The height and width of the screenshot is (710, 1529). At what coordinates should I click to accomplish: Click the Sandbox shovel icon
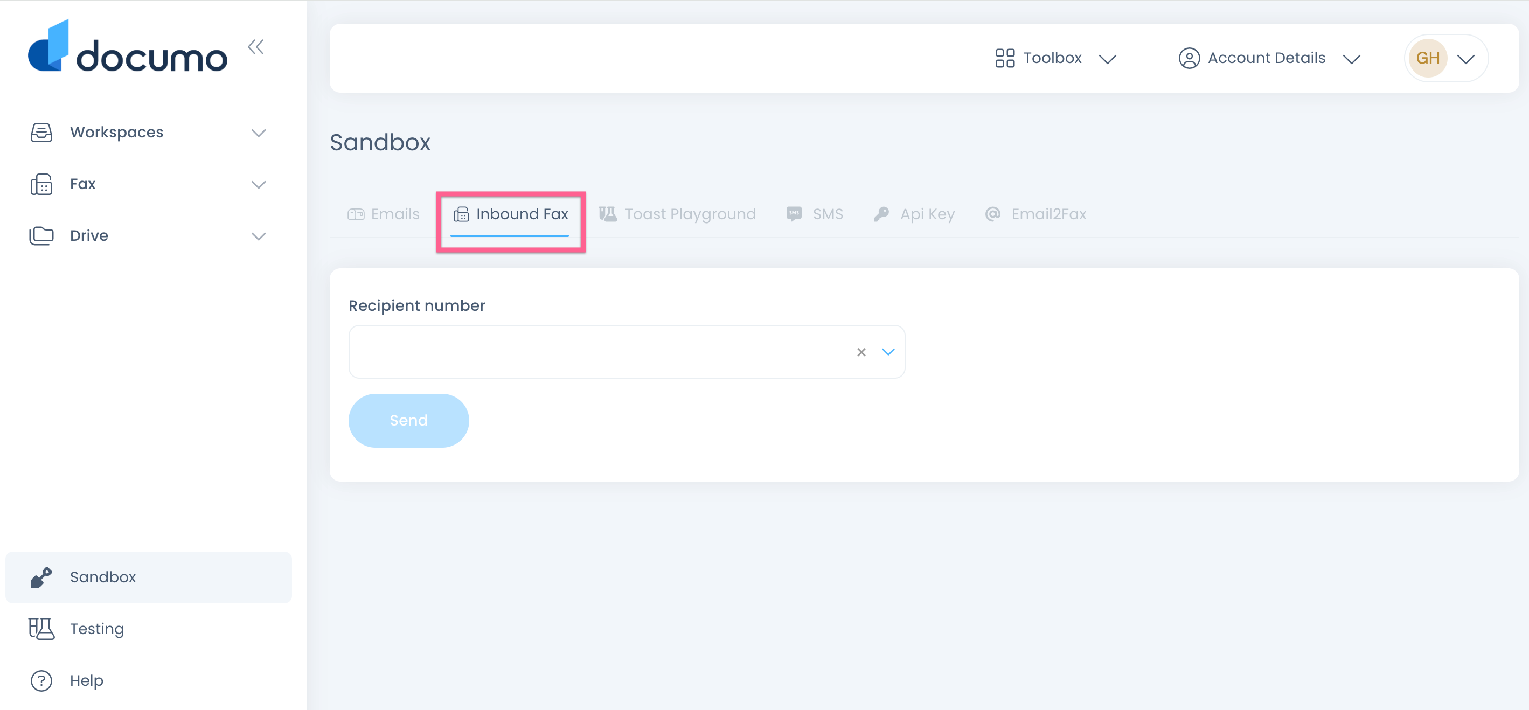pos(41,576)
